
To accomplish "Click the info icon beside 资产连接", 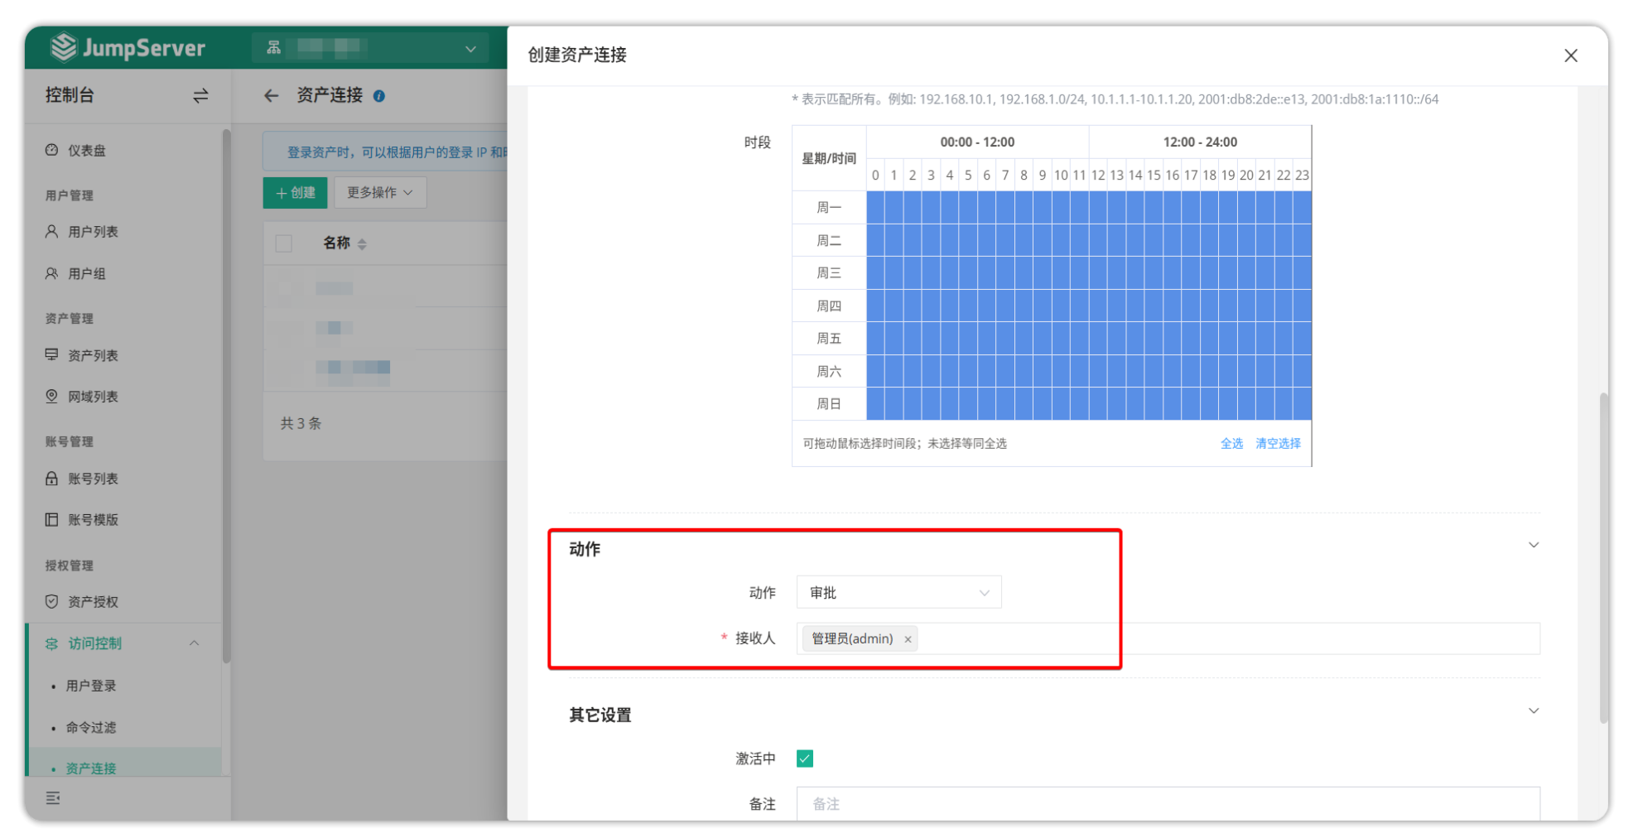I will coord(379,96).
